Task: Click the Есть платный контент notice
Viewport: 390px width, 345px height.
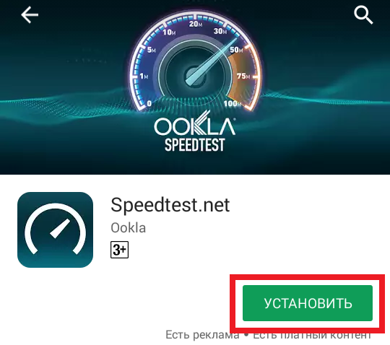Action: point(312,336)
